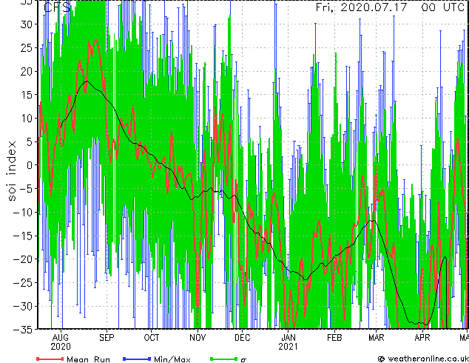Screen dimensions: 469x363
Task: Click the red Mean Run legend line
Action: 50,359
